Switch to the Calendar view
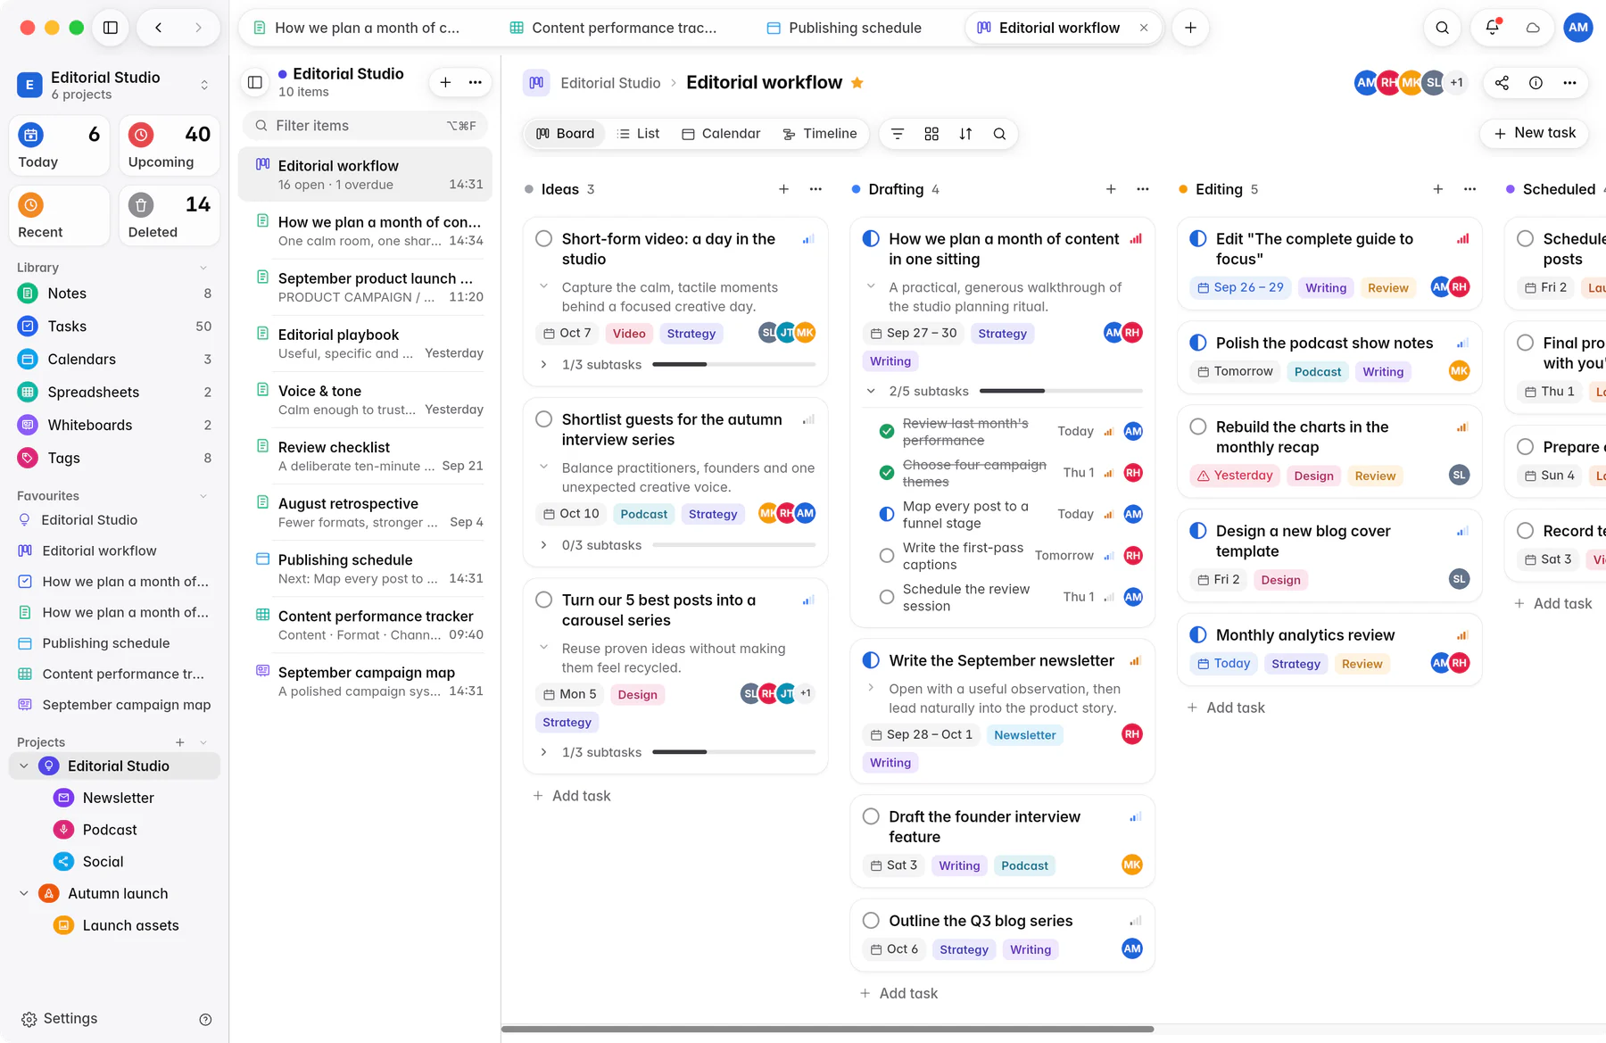Viewport: 1606px width, 1043px height. (721, 134)
